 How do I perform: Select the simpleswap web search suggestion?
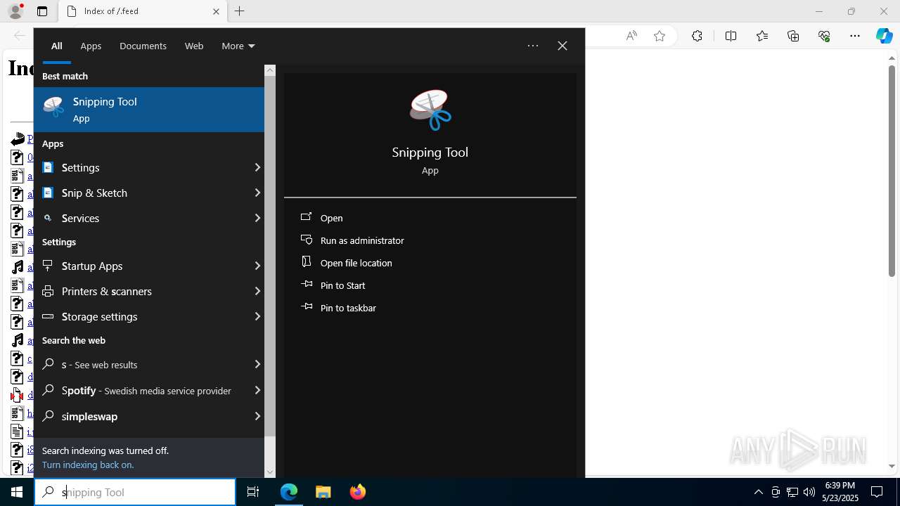[x=148, y=416]
